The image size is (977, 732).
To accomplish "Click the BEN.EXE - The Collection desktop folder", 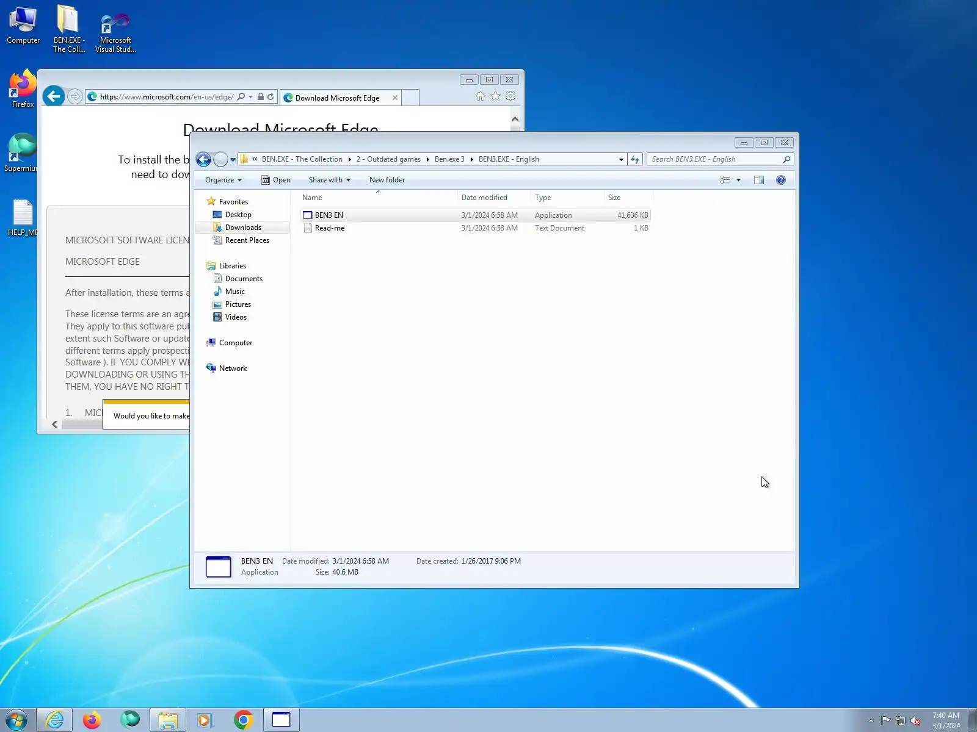I will coord(69,29).
